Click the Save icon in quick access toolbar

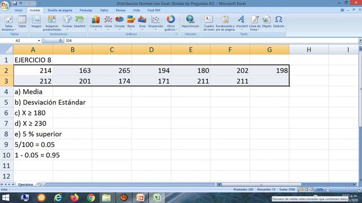pos(15,3)
